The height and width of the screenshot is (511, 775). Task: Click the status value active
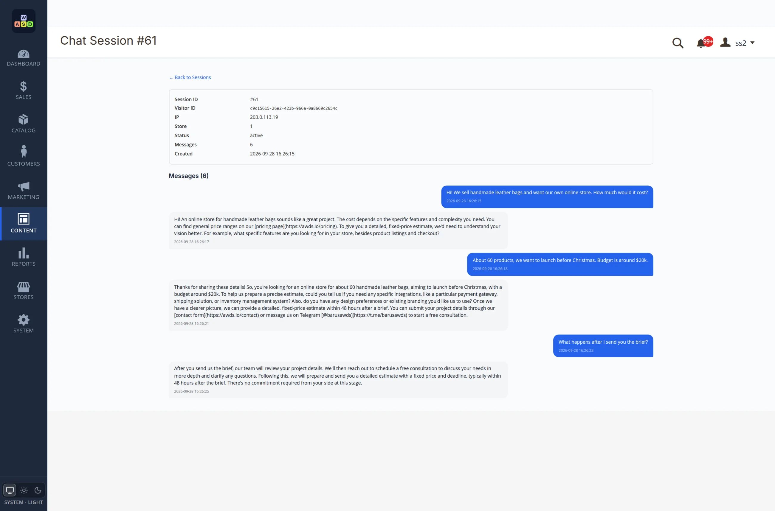click(x=256, y=135)
